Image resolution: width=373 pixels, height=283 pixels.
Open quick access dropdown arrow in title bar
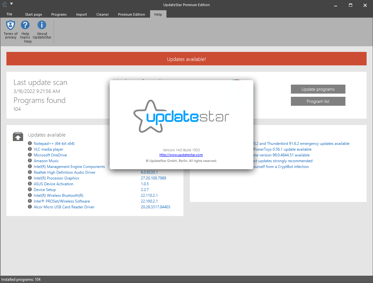click(x=12, y=4)
